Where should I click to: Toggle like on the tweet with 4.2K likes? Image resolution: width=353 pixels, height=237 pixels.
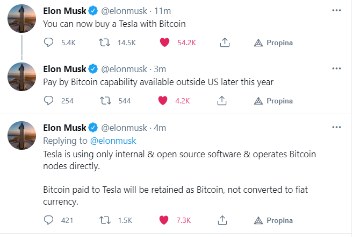(165, 100)
